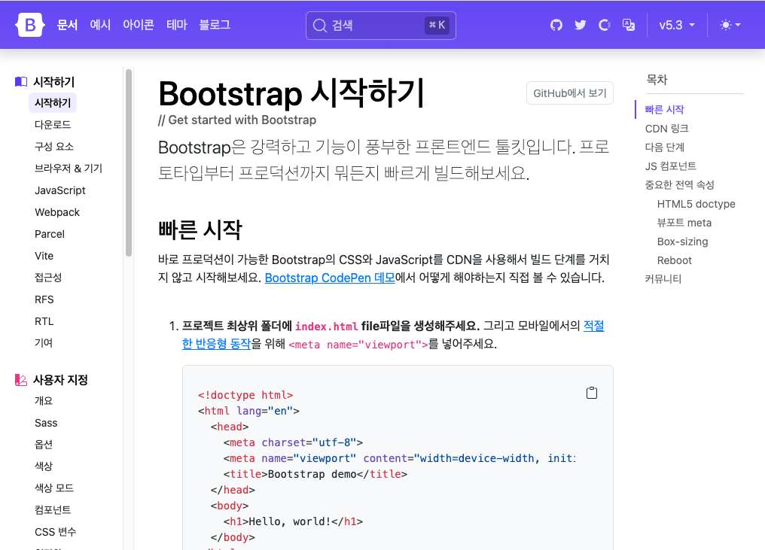Open 접근성 sidebar page

point(48,278)
